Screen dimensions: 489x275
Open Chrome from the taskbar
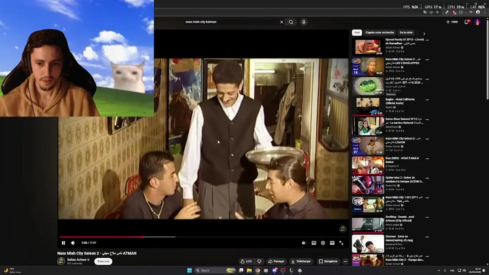(258, 270)
